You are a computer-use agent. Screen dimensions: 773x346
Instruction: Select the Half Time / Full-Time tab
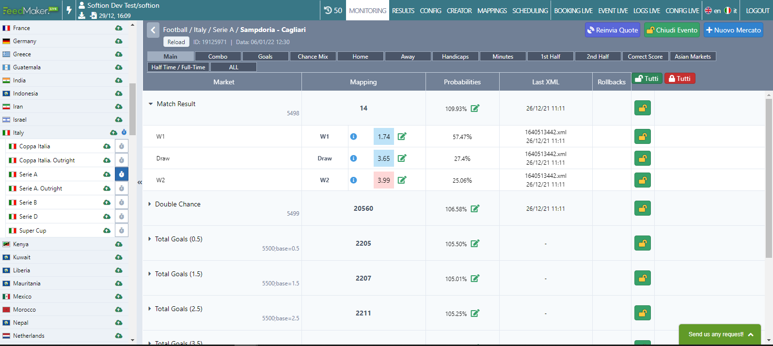178,67
